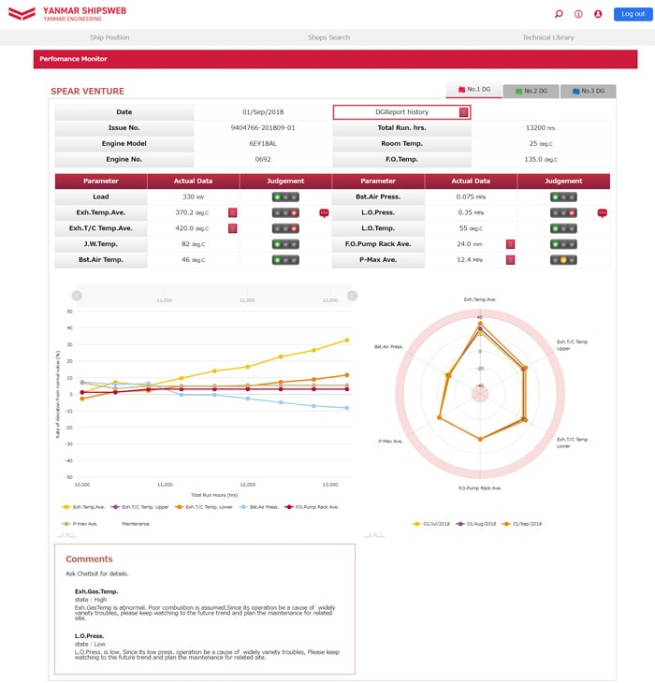
Task: Switch to the No.3 DG tab
Action: point(589,91)
